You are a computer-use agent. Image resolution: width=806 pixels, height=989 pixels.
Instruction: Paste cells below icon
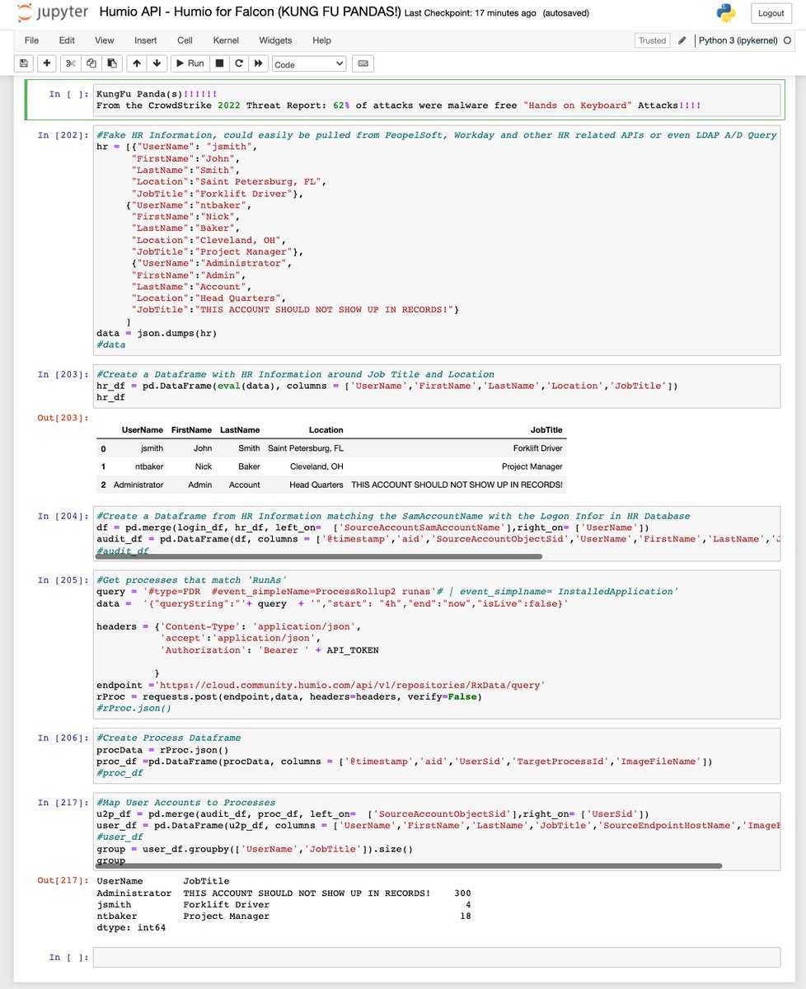[x=111, y=63]
